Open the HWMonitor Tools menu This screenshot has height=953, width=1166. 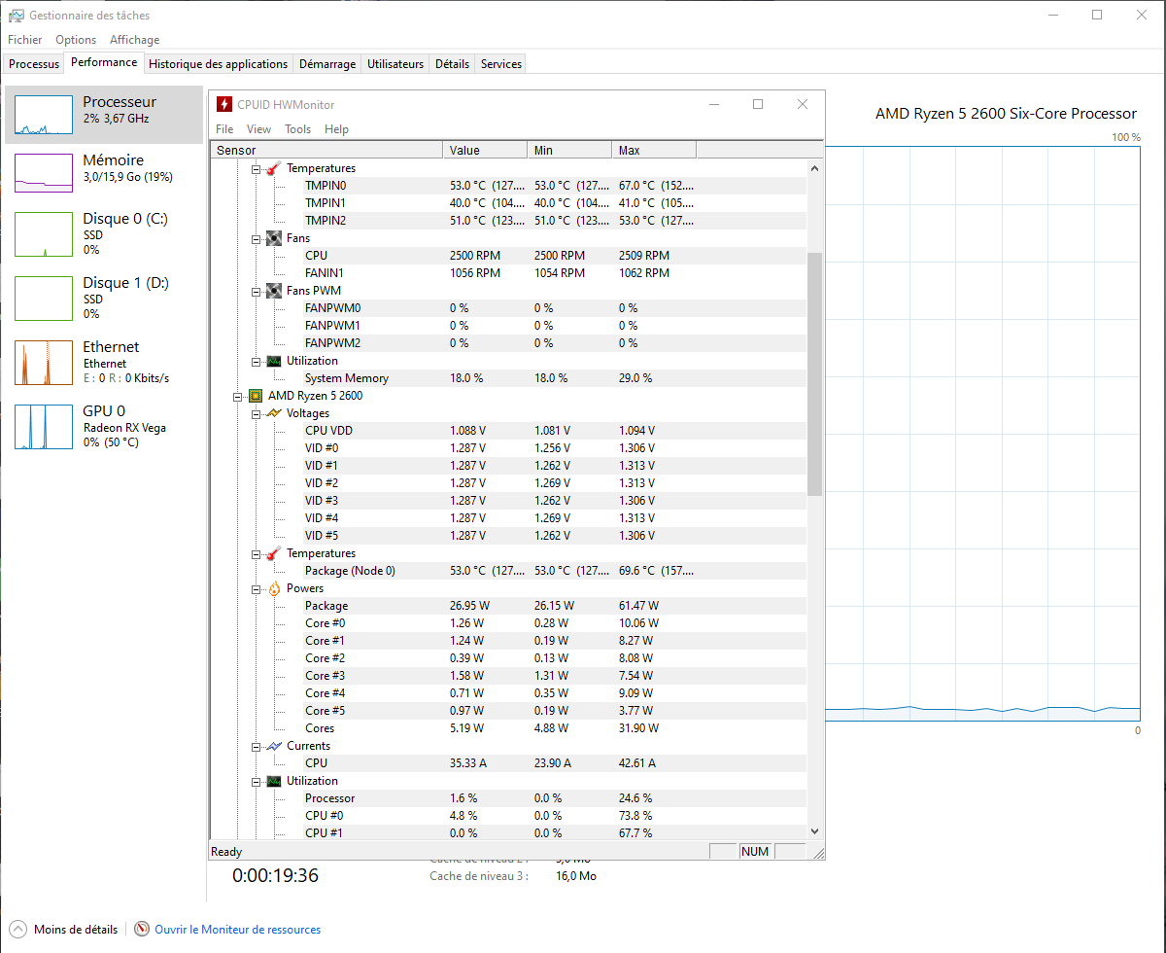pyautogui.click(x=297, y=129)
